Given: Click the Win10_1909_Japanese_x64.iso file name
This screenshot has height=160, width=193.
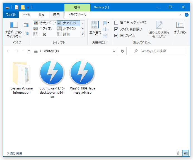Looking at the screenshot, I should 83,90.
